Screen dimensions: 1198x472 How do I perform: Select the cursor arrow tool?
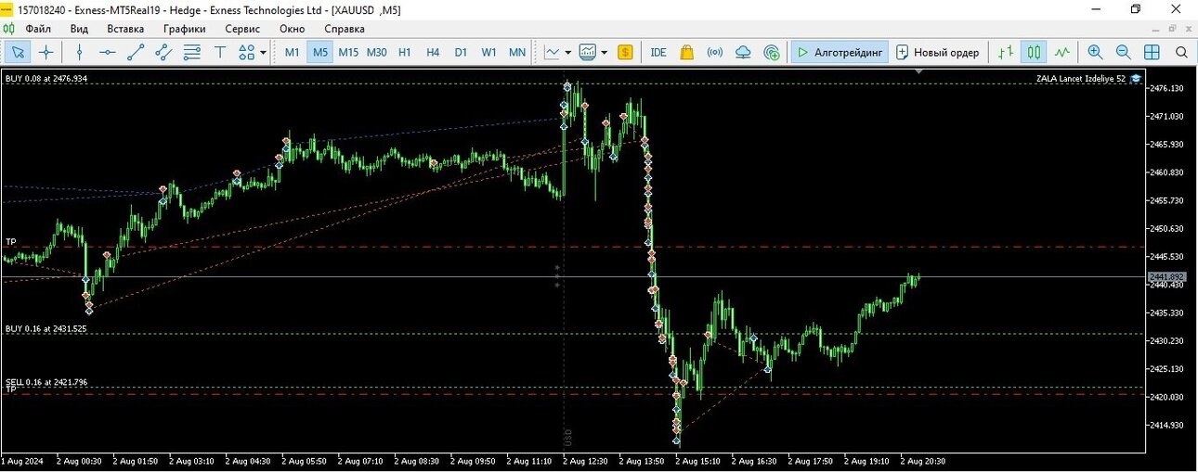click(x=18, y=52)
